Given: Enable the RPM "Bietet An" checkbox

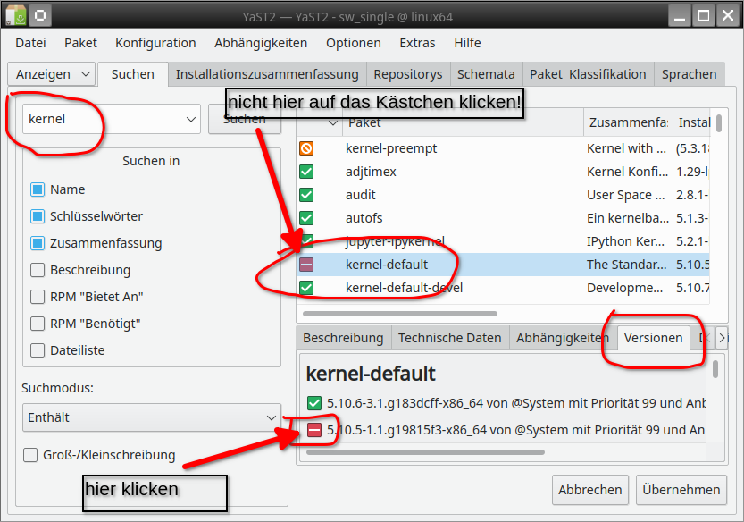Looking at the screenshot, I should (38, 297).
